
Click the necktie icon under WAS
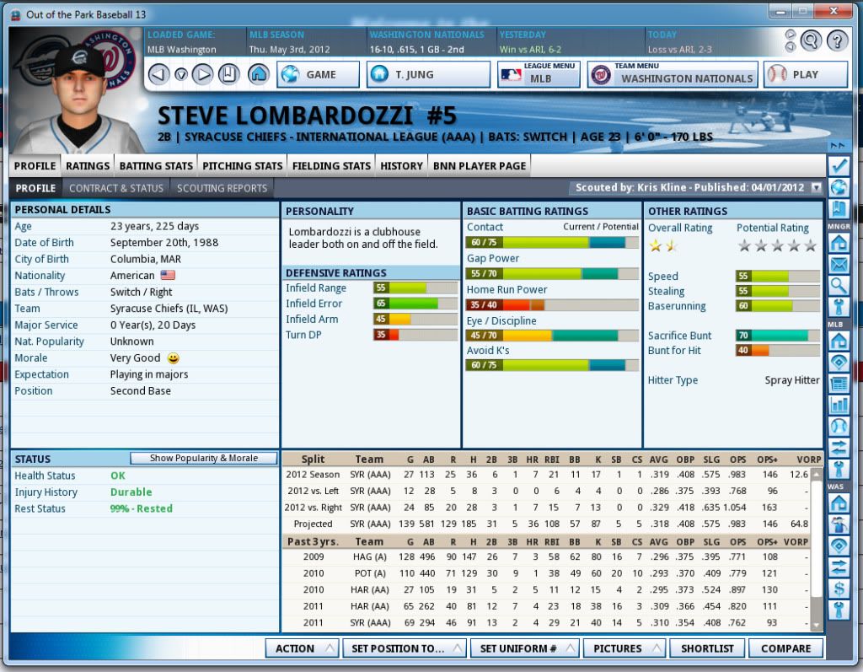839,610
